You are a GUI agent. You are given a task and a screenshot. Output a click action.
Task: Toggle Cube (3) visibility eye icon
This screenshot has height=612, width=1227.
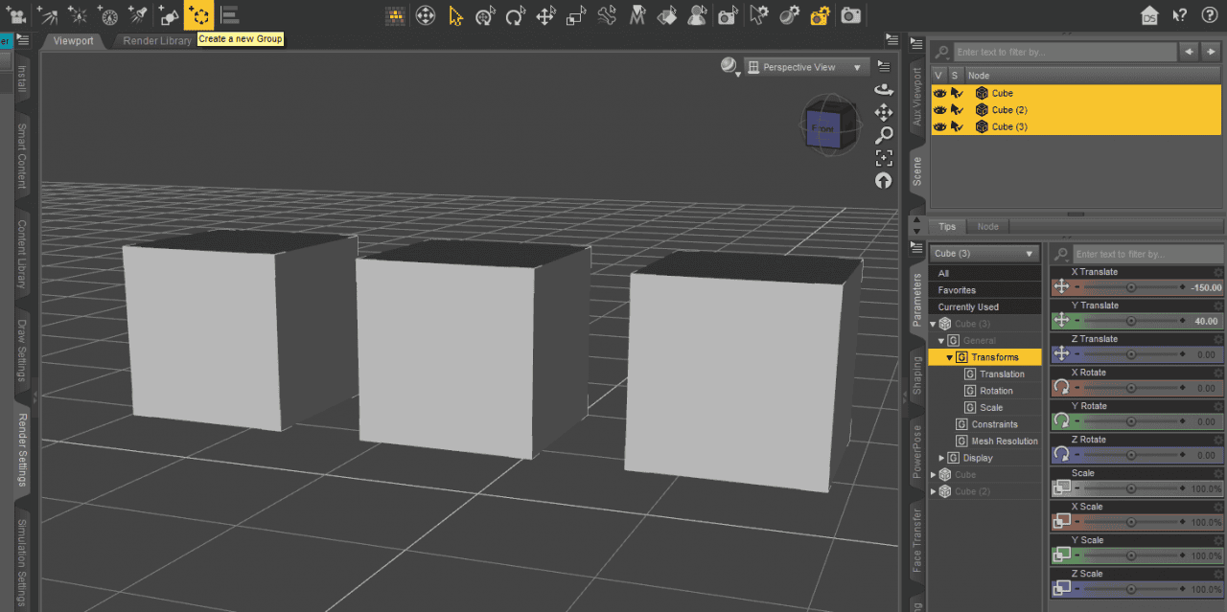click(x=939, y=125)
